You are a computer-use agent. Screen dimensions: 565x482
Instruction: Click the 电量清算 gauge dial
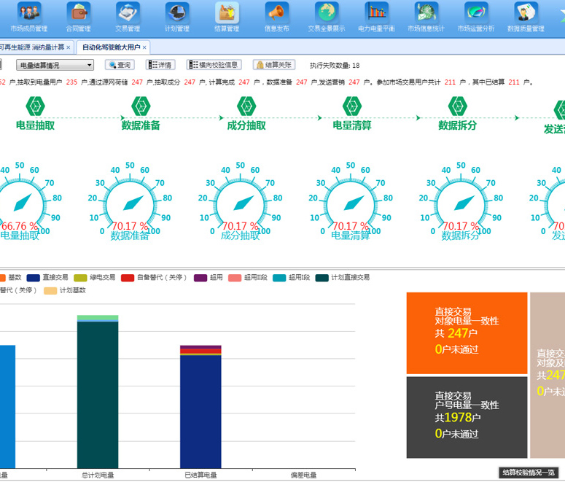pyautogui.click(x=351, y=204)
